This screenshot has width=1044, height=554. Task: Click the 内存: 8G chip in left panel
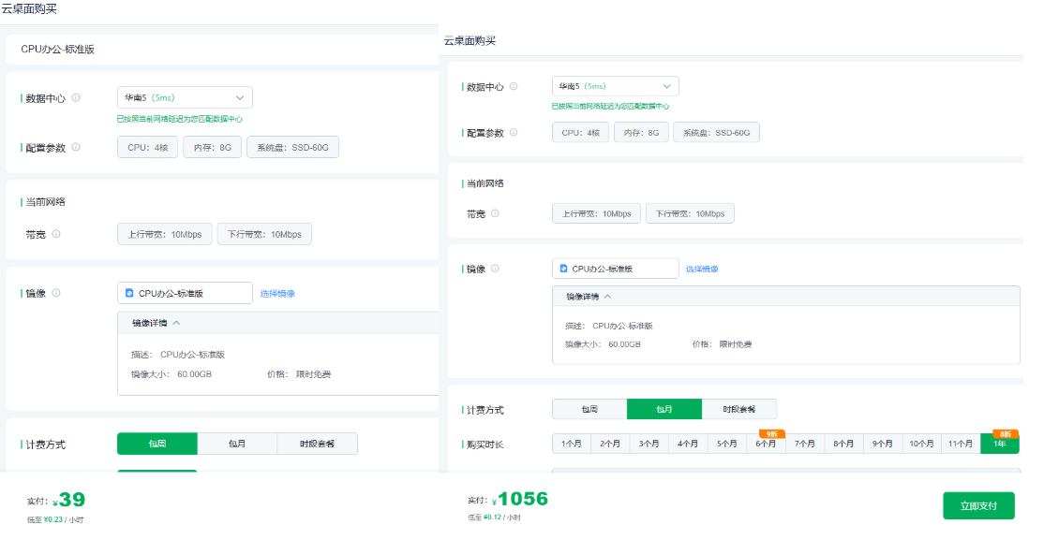(x=213, y=147)
